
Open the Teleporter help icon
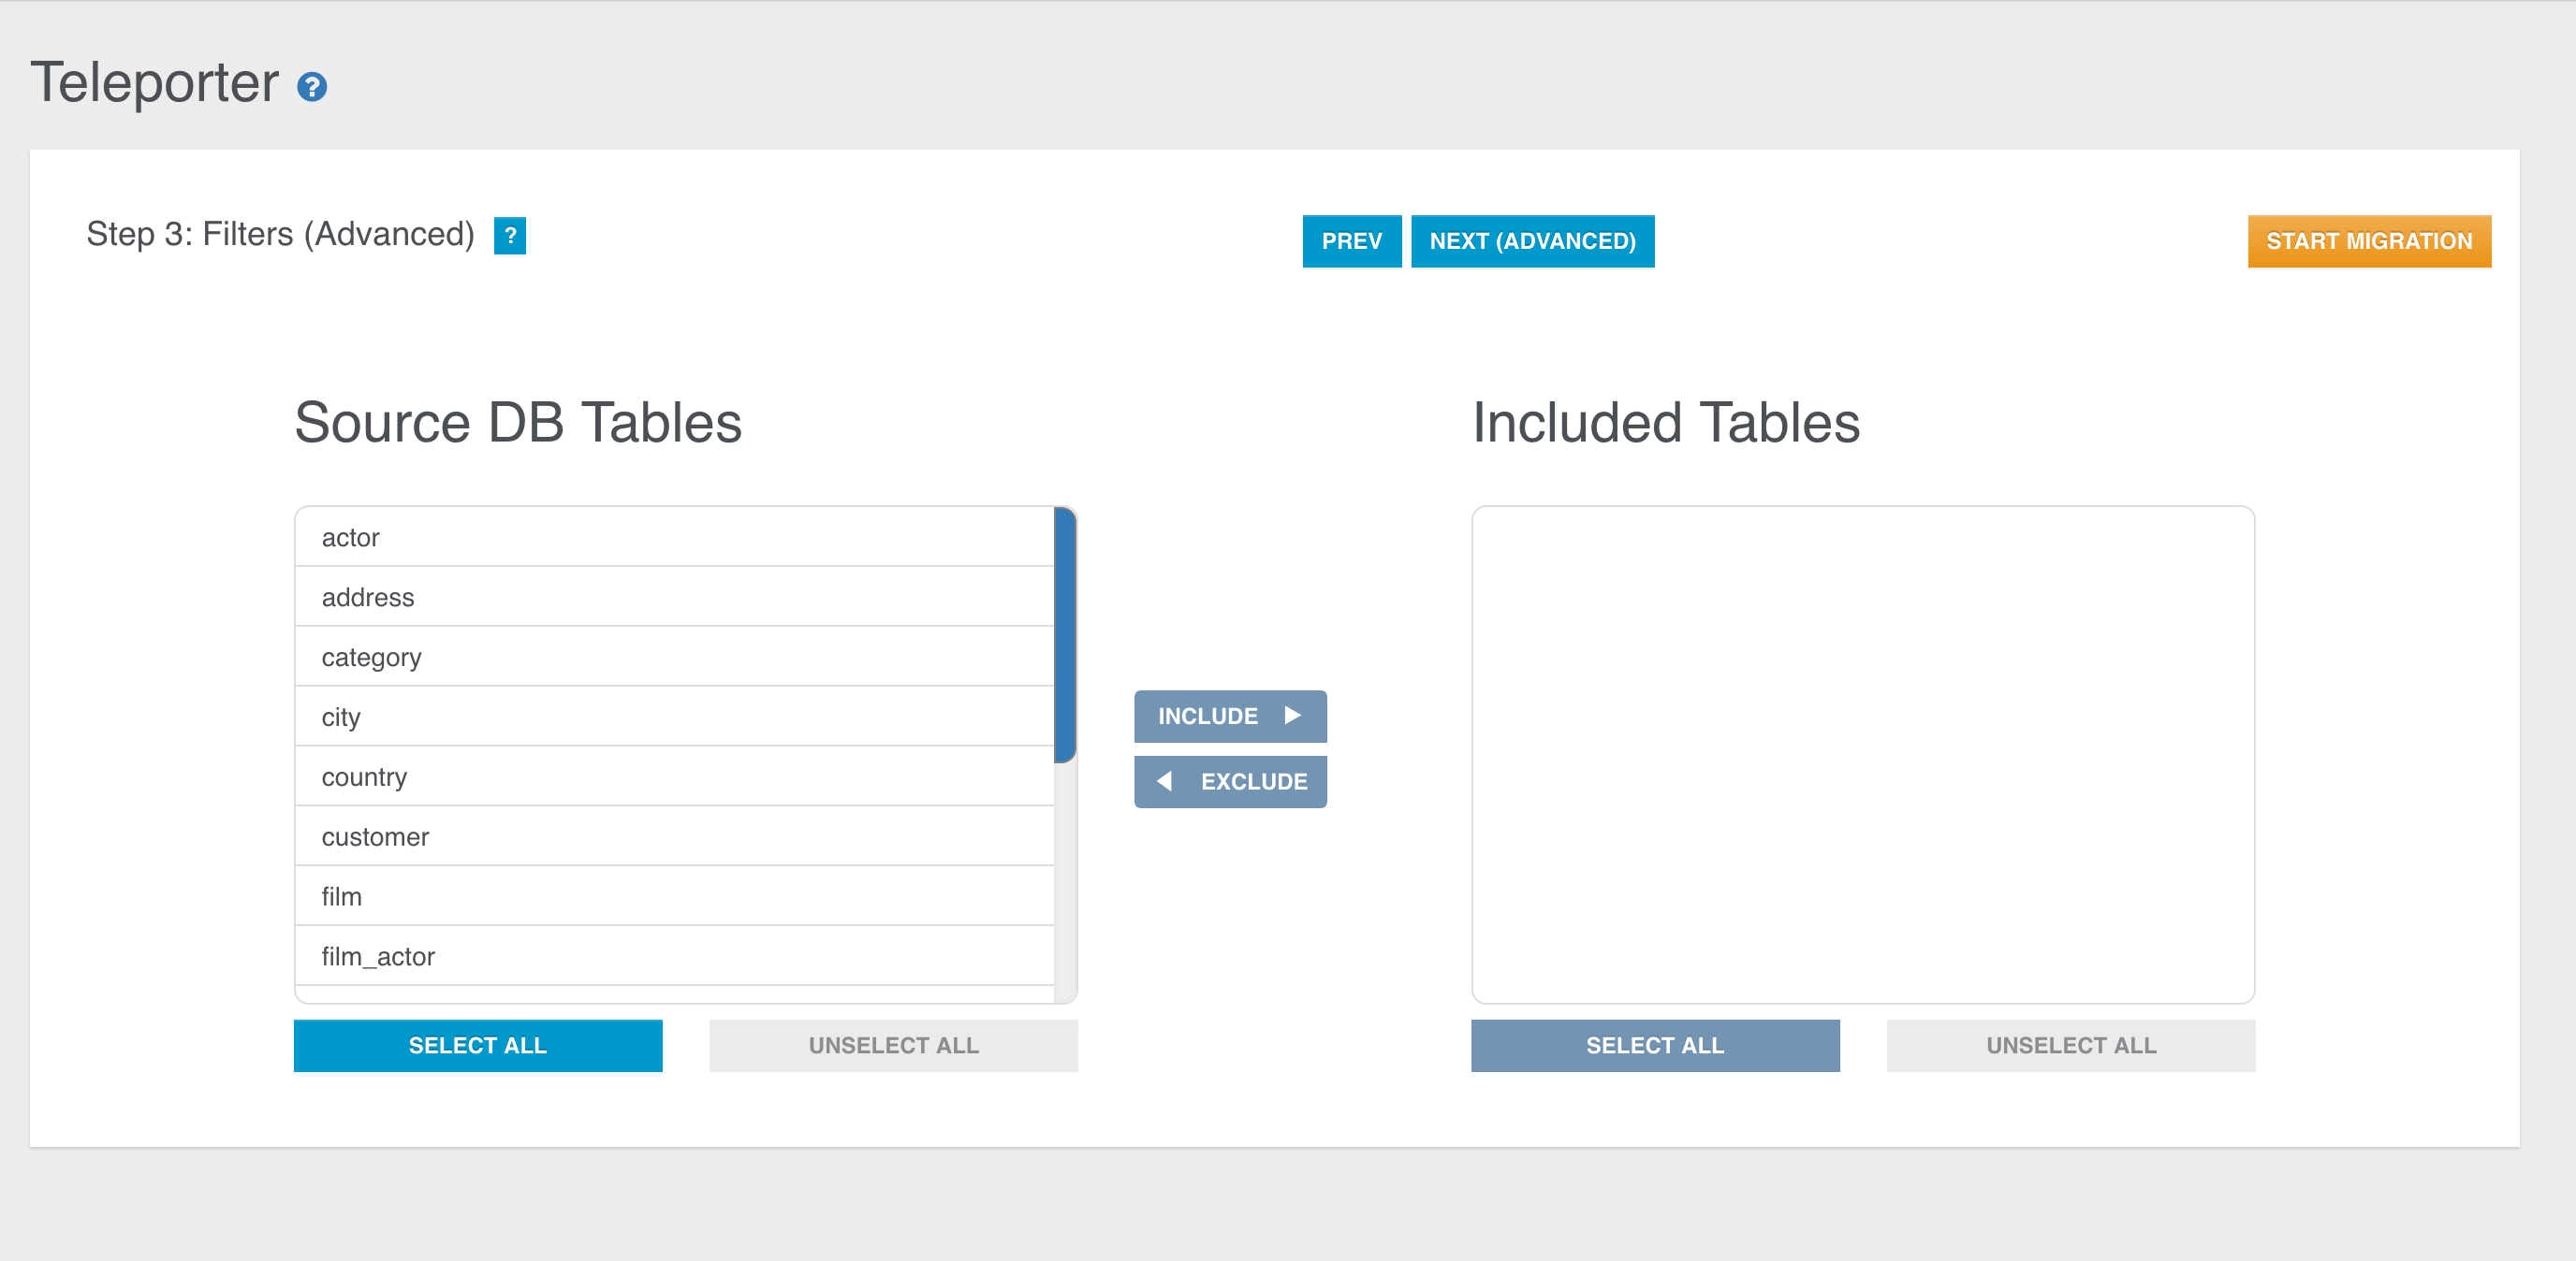[312, 88]
